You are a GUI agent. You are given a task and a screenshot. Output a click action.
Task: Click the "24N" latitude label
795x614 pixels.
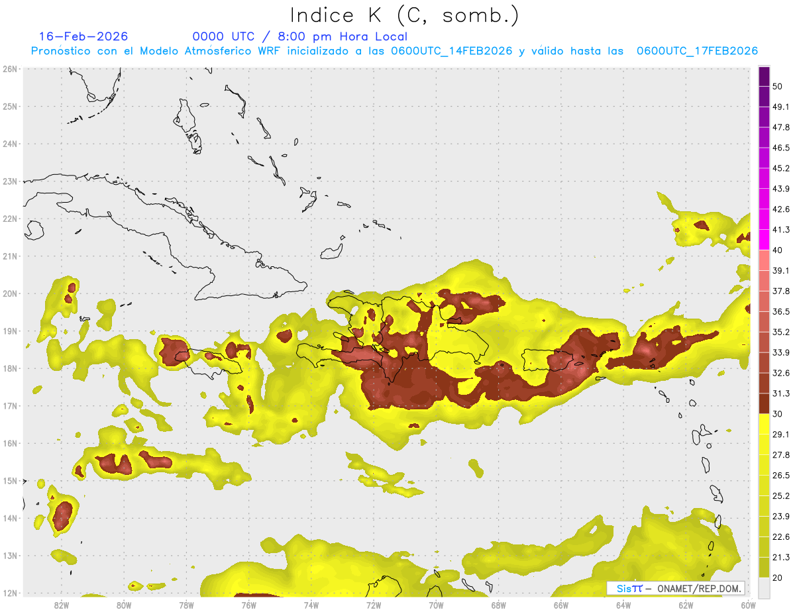[x=9, y=144]
